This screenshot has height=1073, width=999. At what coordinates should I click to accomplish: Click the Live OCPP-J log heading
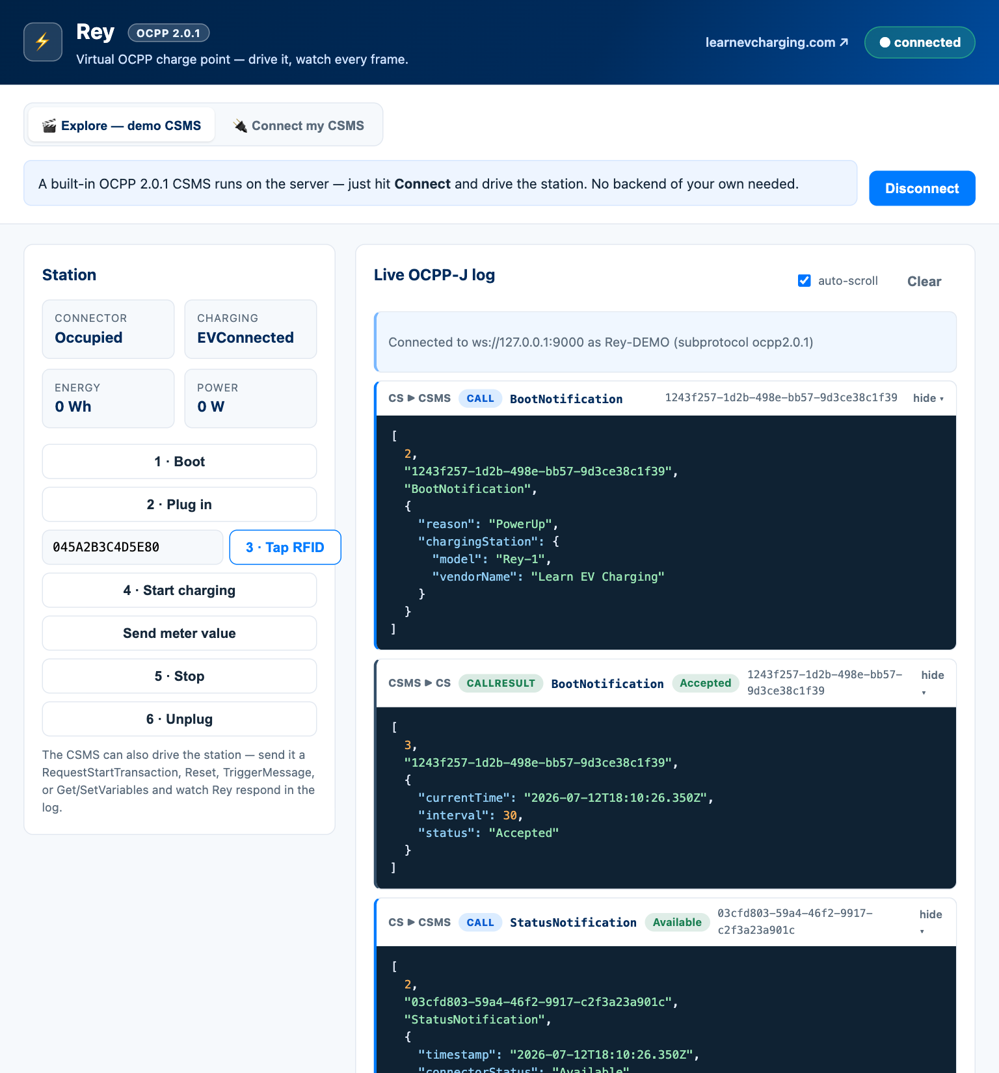tap(434, 275)
